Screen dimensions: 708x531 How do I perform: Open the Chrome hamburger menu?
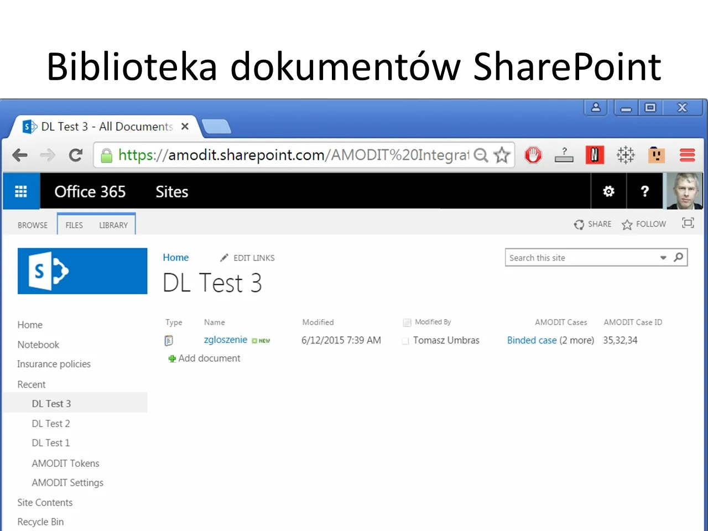688,155
